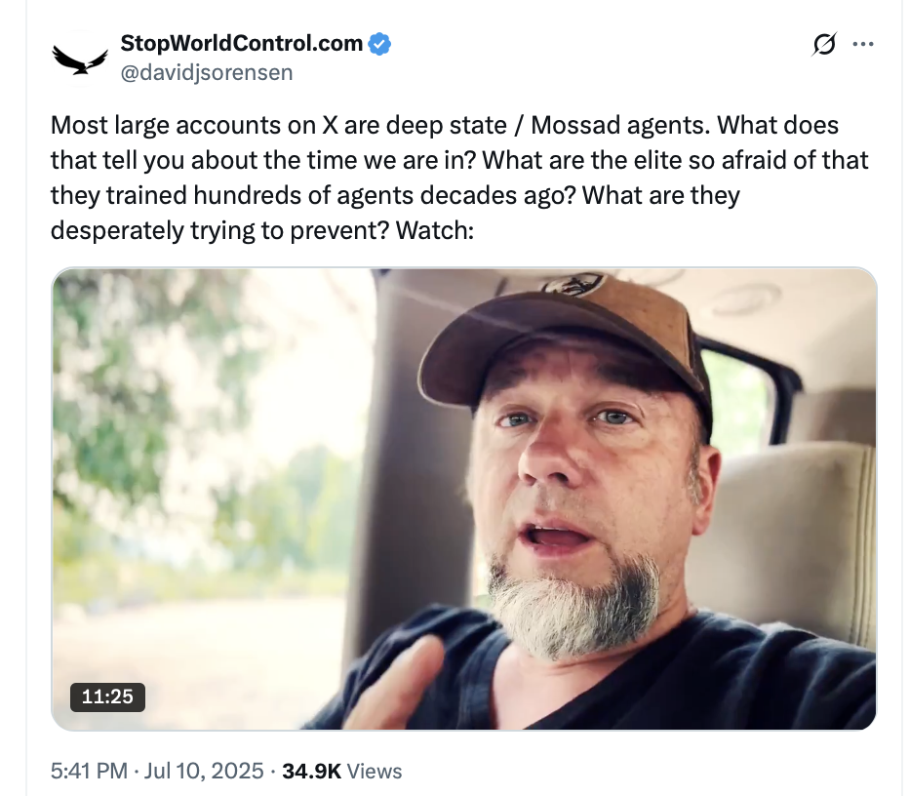This screenshot has width=909, height=796.
Task: Click the 5:41 PM timestamp
Action: (x=89, y=771)
